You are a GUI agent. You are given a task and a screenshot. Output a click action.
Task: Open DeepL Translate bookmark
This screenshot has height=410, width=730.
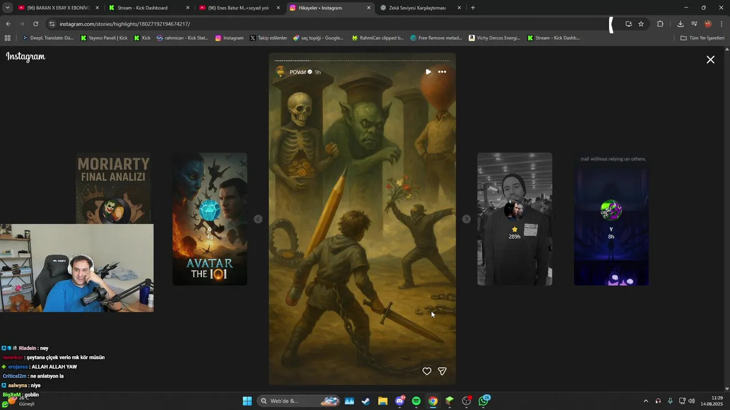(48, 38)
